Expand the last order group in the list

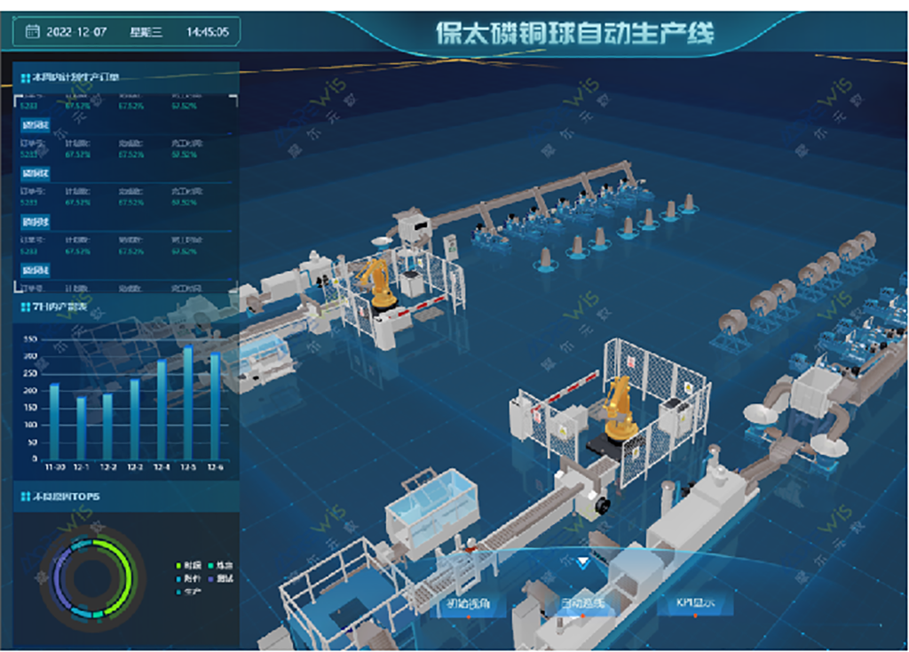(37, 270)
